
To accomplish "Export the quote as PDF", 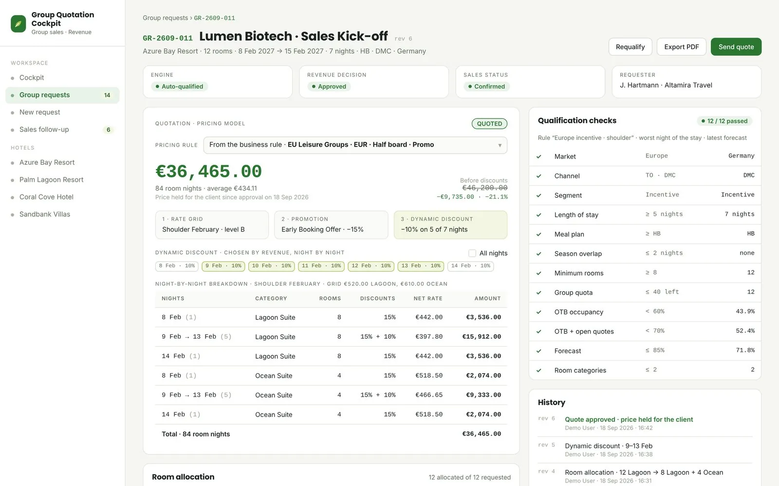I will coord(681,47).
